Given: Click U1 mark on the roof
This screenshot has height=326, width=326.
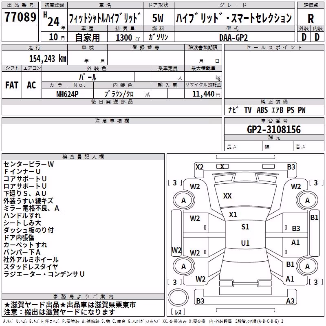Looking at the screenshot, I should pos(245,243).
